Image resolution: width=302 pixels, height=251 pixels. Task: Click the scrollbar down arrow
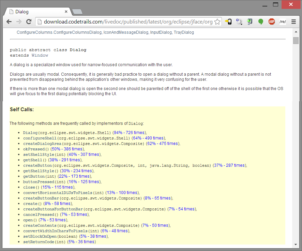296,245
